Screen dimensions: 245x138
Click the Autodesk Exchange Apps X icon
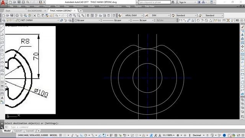point(199,2)
